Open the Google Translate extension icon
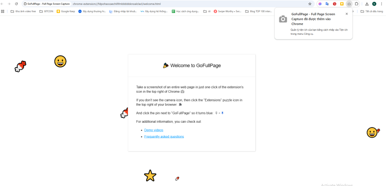Screen dimensions: 386x186 [x=327, y=4]
